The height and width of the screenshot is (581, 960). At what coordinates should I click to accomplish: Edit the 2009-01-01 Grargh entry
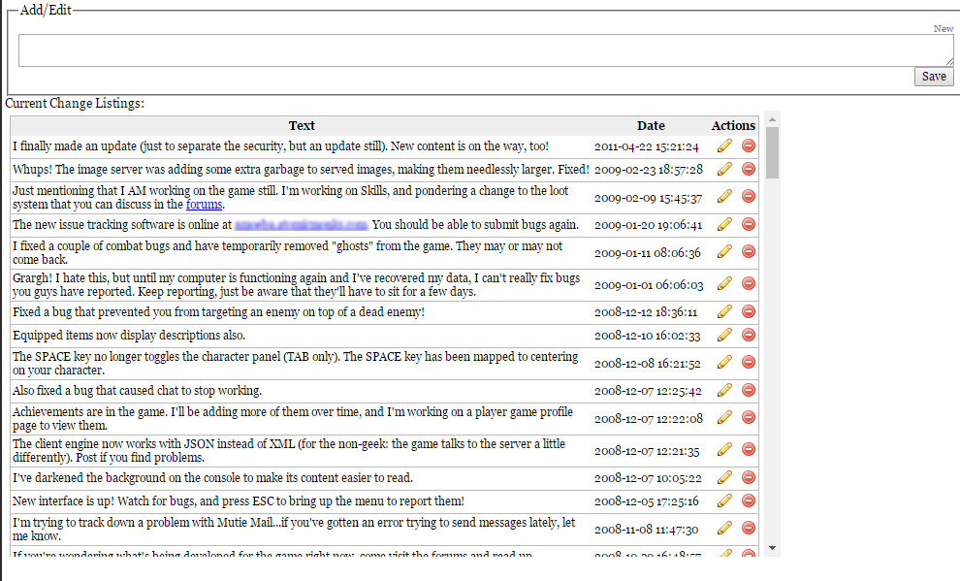click(x=724, y=285)
